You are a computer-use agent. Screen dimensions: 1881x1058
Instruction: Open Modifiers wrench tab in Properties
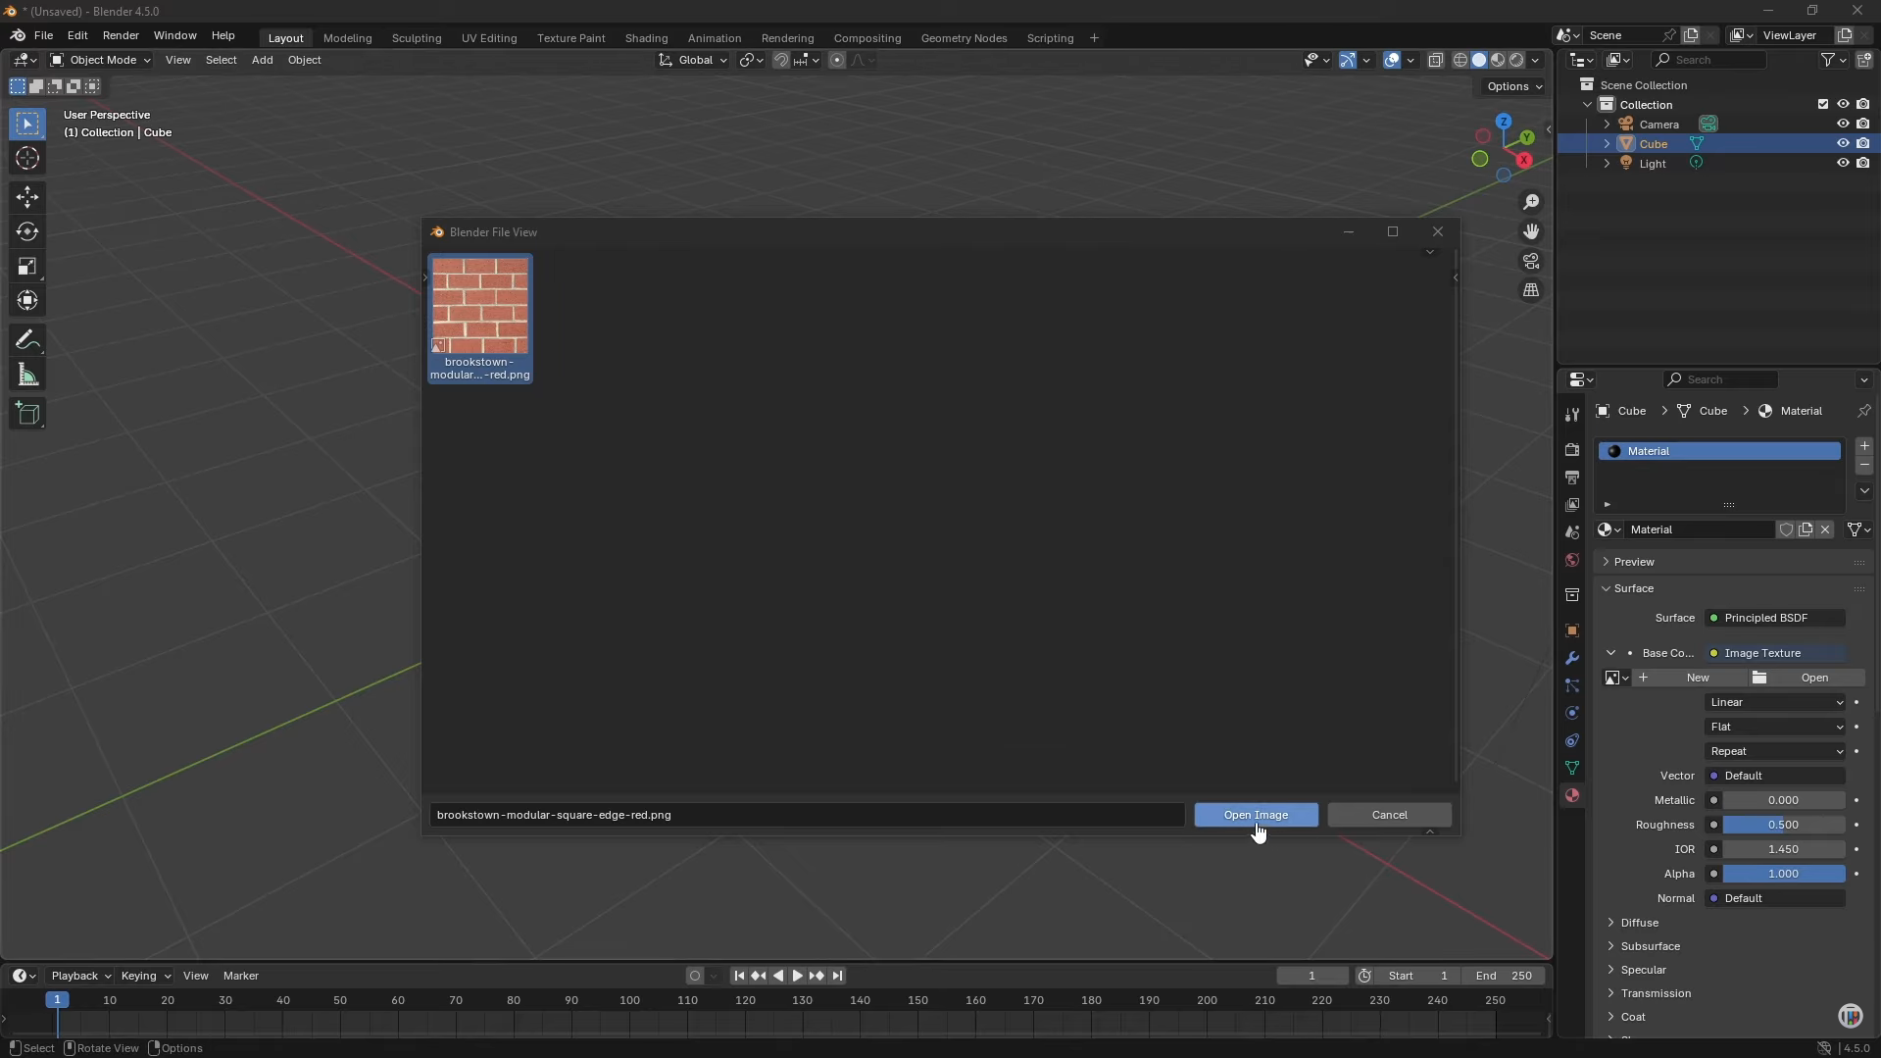1572,658
